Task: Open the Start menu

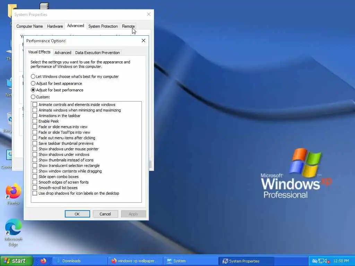Action: point(16,261)
